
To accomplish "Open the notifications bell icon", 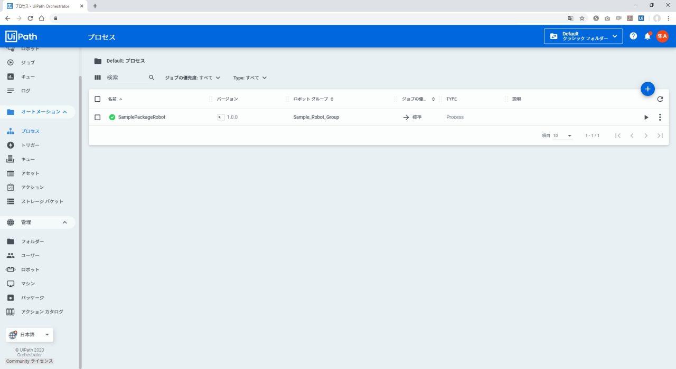I will click(x=647, y=36).
